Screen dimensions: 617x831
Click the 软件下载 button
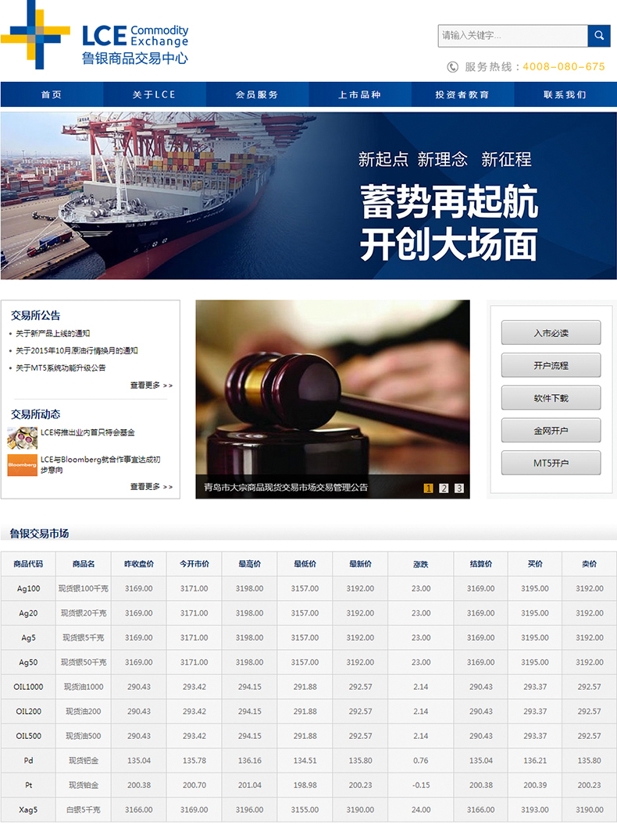(551, 398)
